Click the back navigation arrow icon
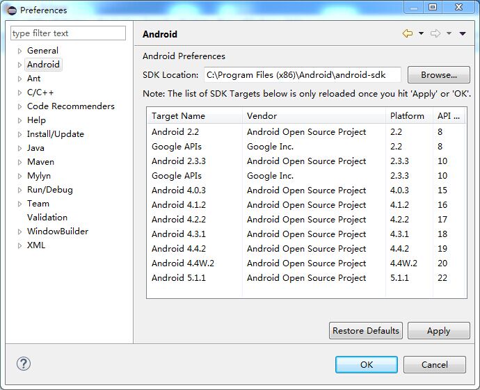The width and height of the screenshot is (480, 390). click(x=408, y=34)
